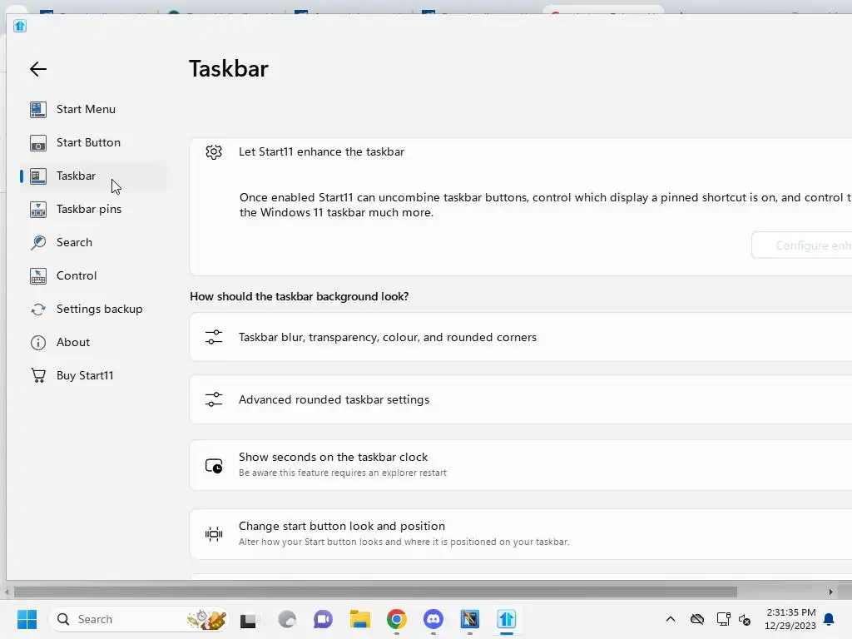Viewport: 852px width, 639px height.
Task: Click the Start11 icon on the taskbar
Action: (507, 619)
